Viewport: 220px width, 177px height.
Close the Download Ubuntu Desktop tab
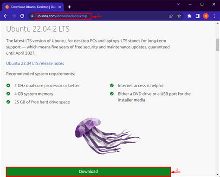(x=59, y=7)
